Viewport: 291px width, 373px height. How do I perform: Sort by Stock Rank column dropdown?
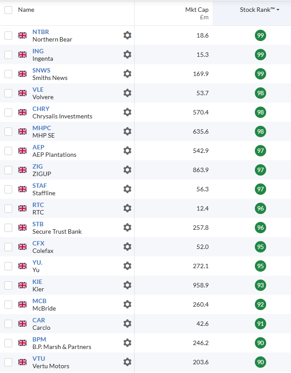(x=260, y=10)
